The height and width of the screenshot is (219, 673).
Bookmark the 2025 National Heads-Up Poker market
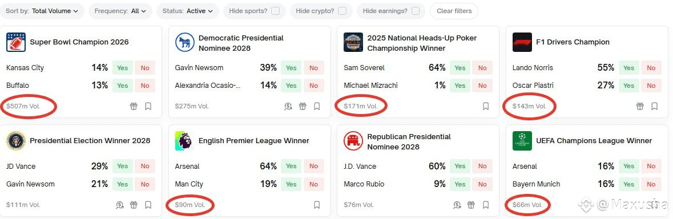pos(485,106)
